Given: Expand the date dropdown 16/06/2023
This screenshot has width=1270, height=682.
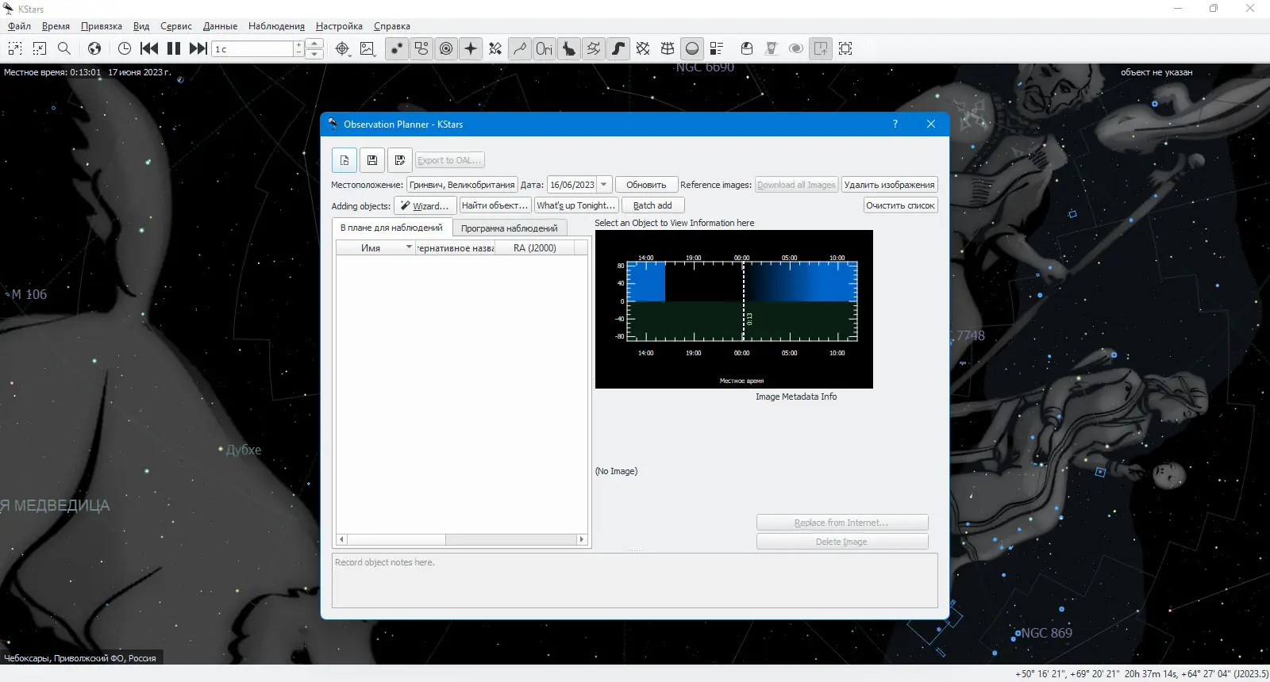Looking at the screenshot, I should click(x=604, y=185).
